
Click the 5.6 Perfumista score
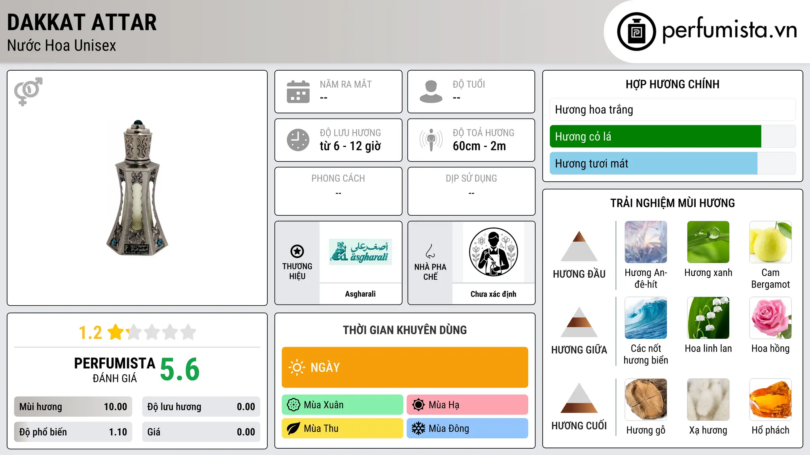point(180,369)
